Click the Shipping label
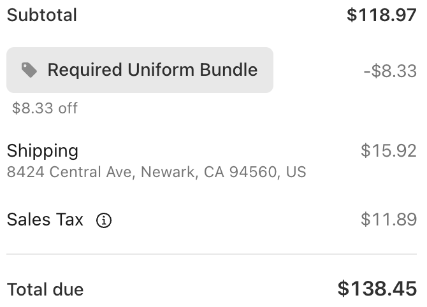 point(43,151)
